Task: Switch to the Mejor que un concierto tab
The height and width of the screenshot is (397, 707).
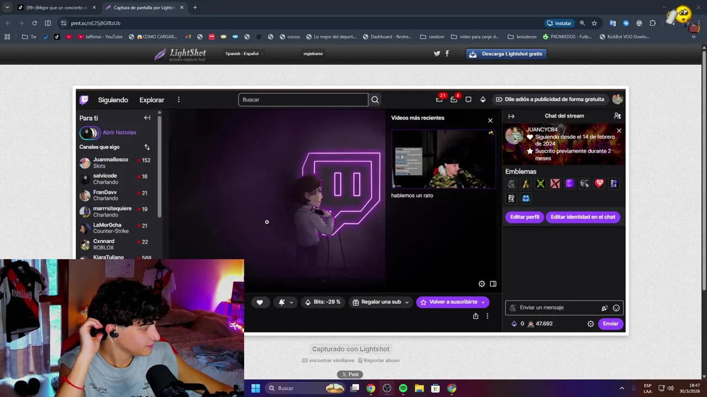Action: pyautogui.click(x=56, y=8)
